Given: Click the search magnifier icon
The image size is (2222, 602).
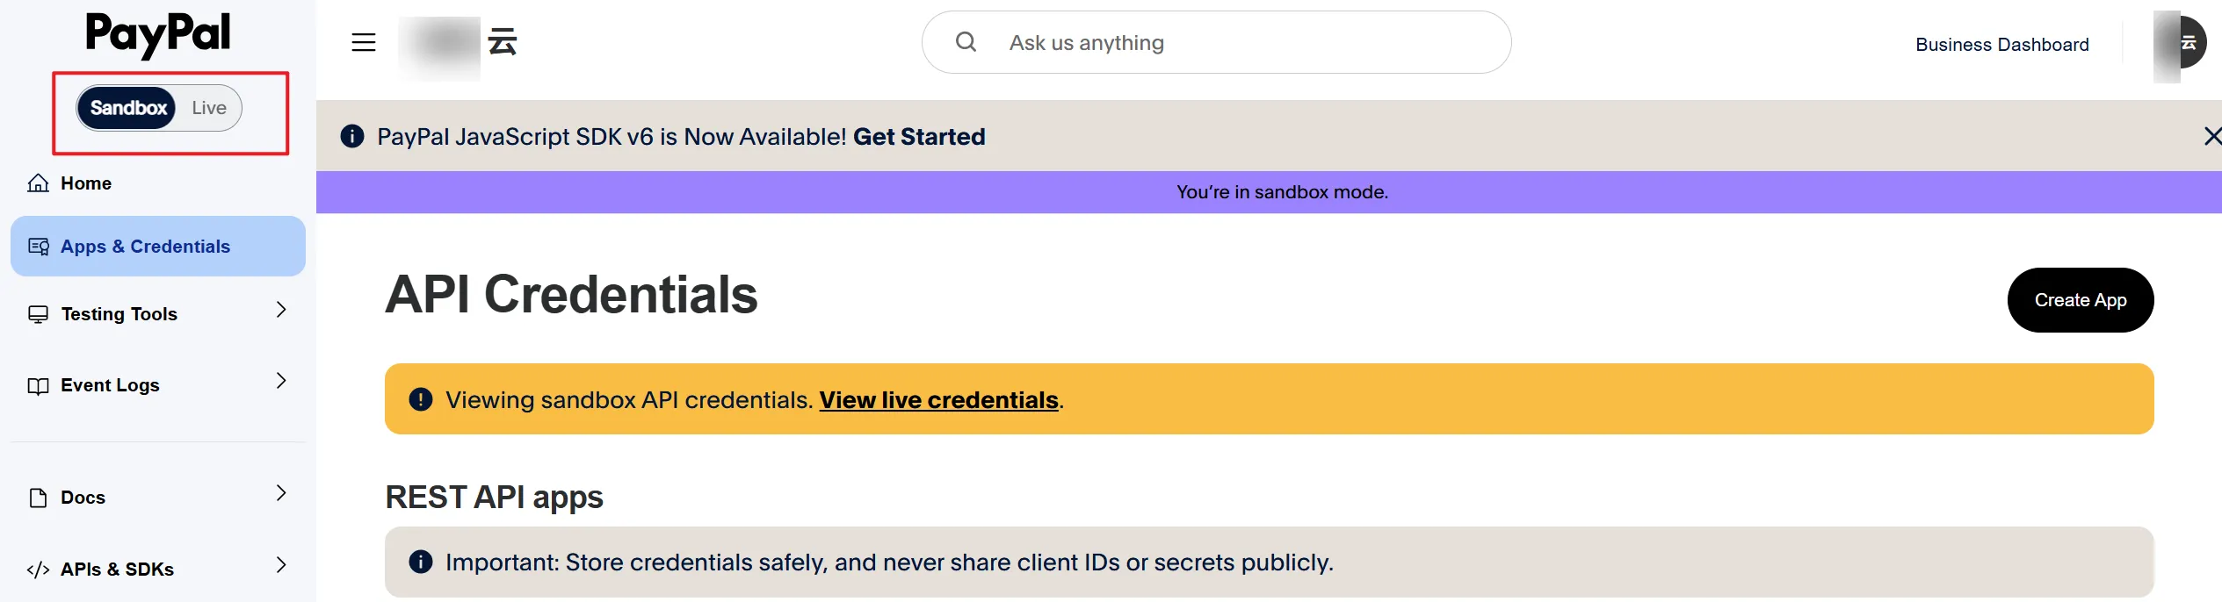Looking at the screenshot, I should [x=966, y=42].
